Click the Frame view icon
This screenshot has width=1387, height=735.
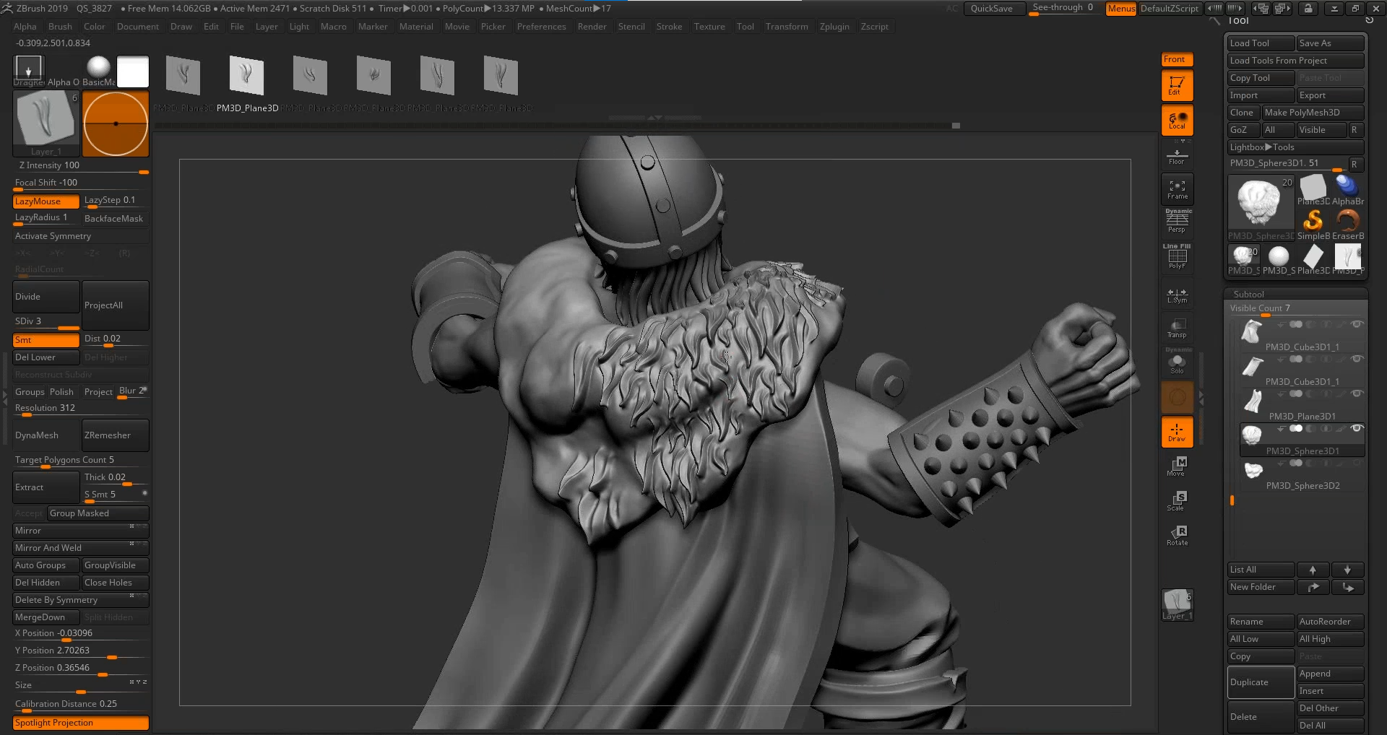point(1177,189)
